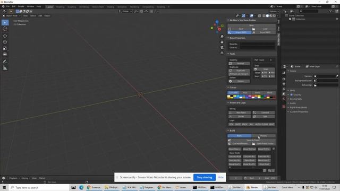
Task: Toggle the camera view icon
Action: coord(222,47)
